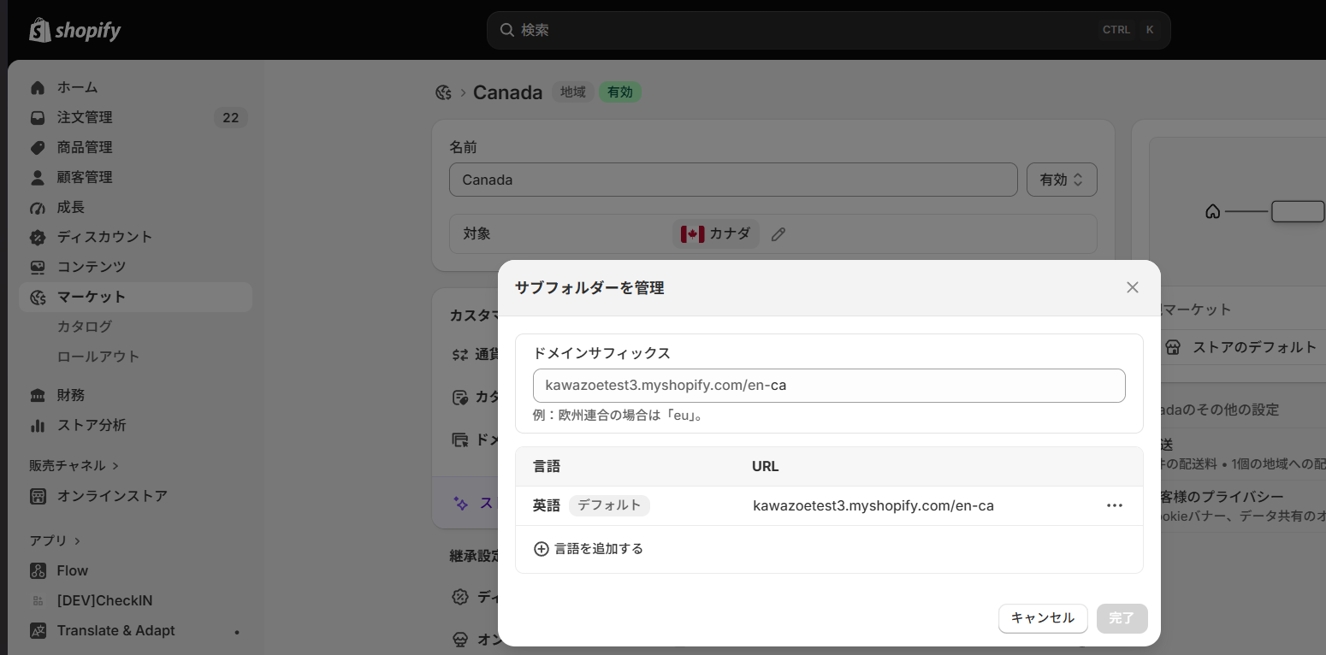Expand 販売チャネル section

74,465
